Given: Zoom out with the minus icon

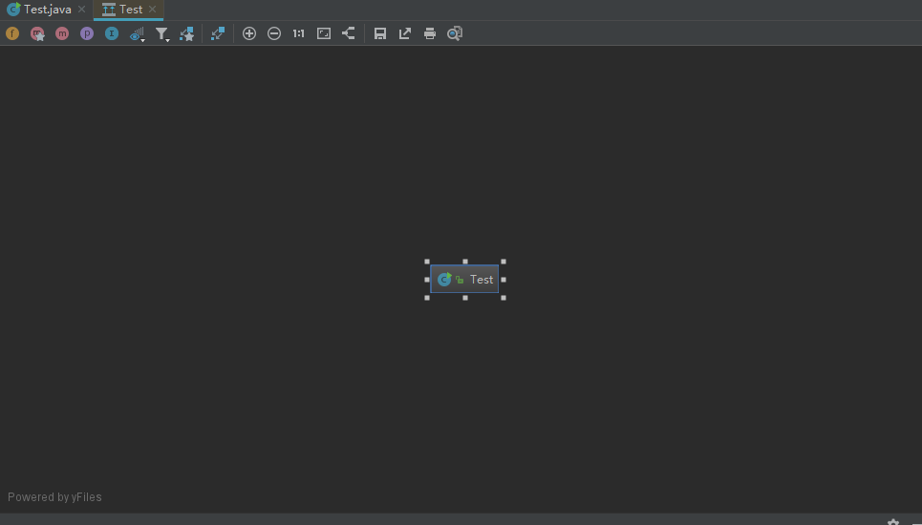Looking at the screenshot, I should (x=274, y=33).
